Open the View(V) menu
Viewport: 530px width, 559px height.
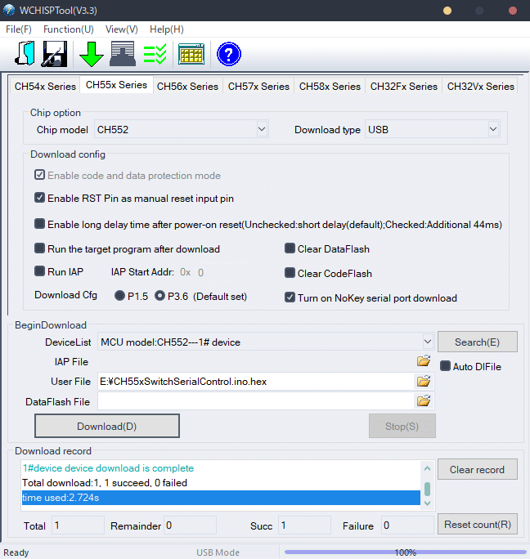pyautogui.click(x=122, y=29)
